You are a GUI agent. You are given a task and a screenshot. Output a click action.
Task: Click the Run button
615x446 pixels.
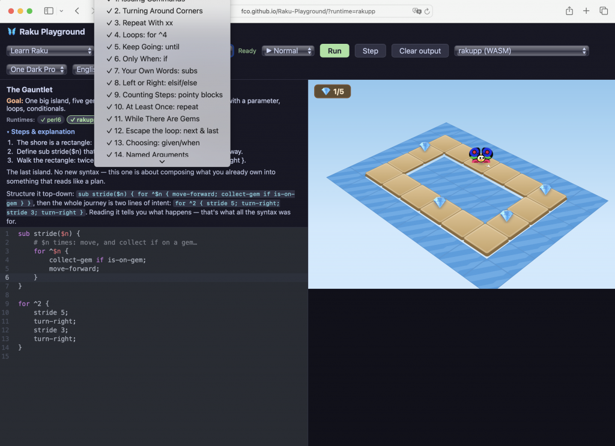pyautogui.click(x=335, y=50)
